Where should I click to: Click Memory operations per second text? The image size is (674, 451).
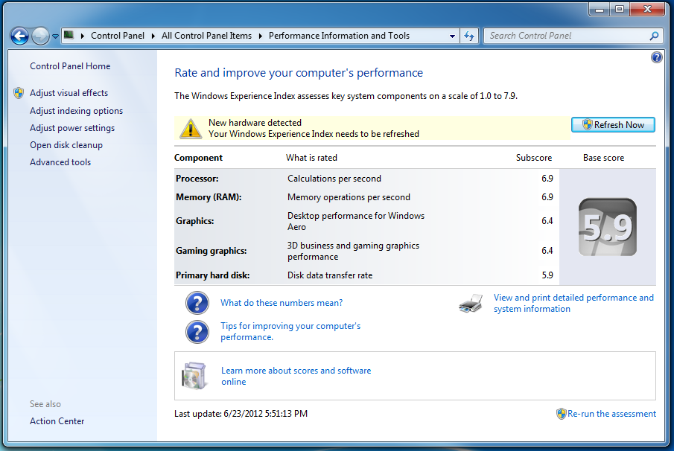click(x=349, y=197)
